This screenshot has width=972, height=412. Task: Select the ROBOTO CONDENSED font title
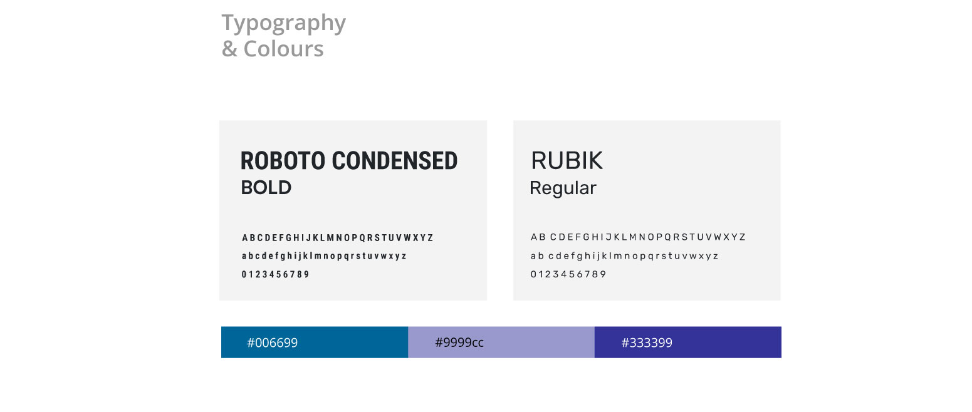(349, 161)
